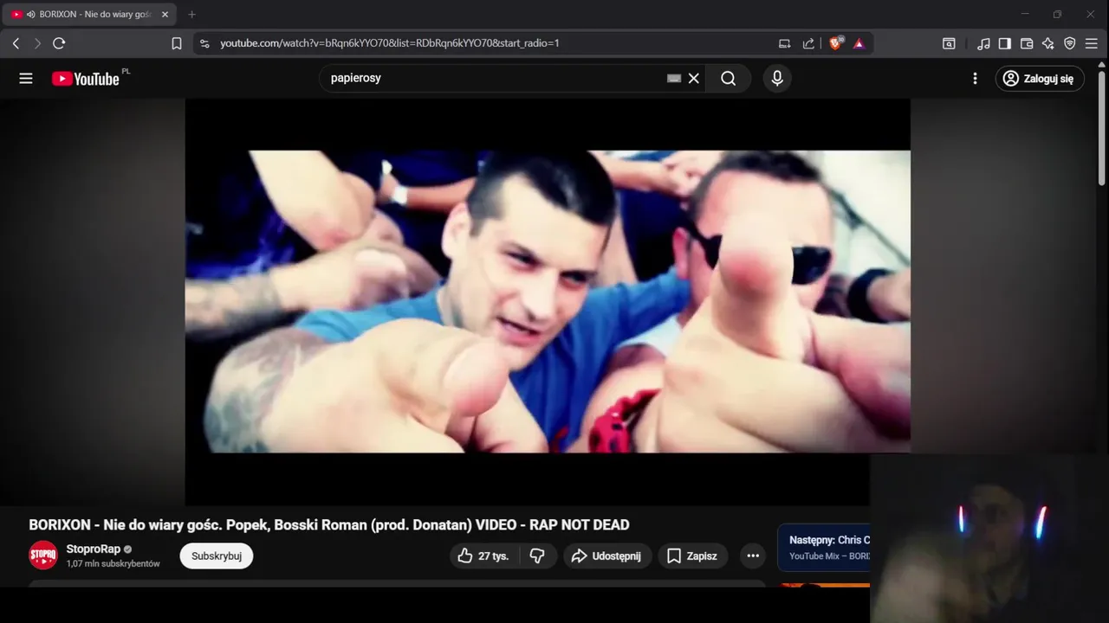Click the address bar URL
The width and height of the screenshot is (1109, 623).
(390, 43)
